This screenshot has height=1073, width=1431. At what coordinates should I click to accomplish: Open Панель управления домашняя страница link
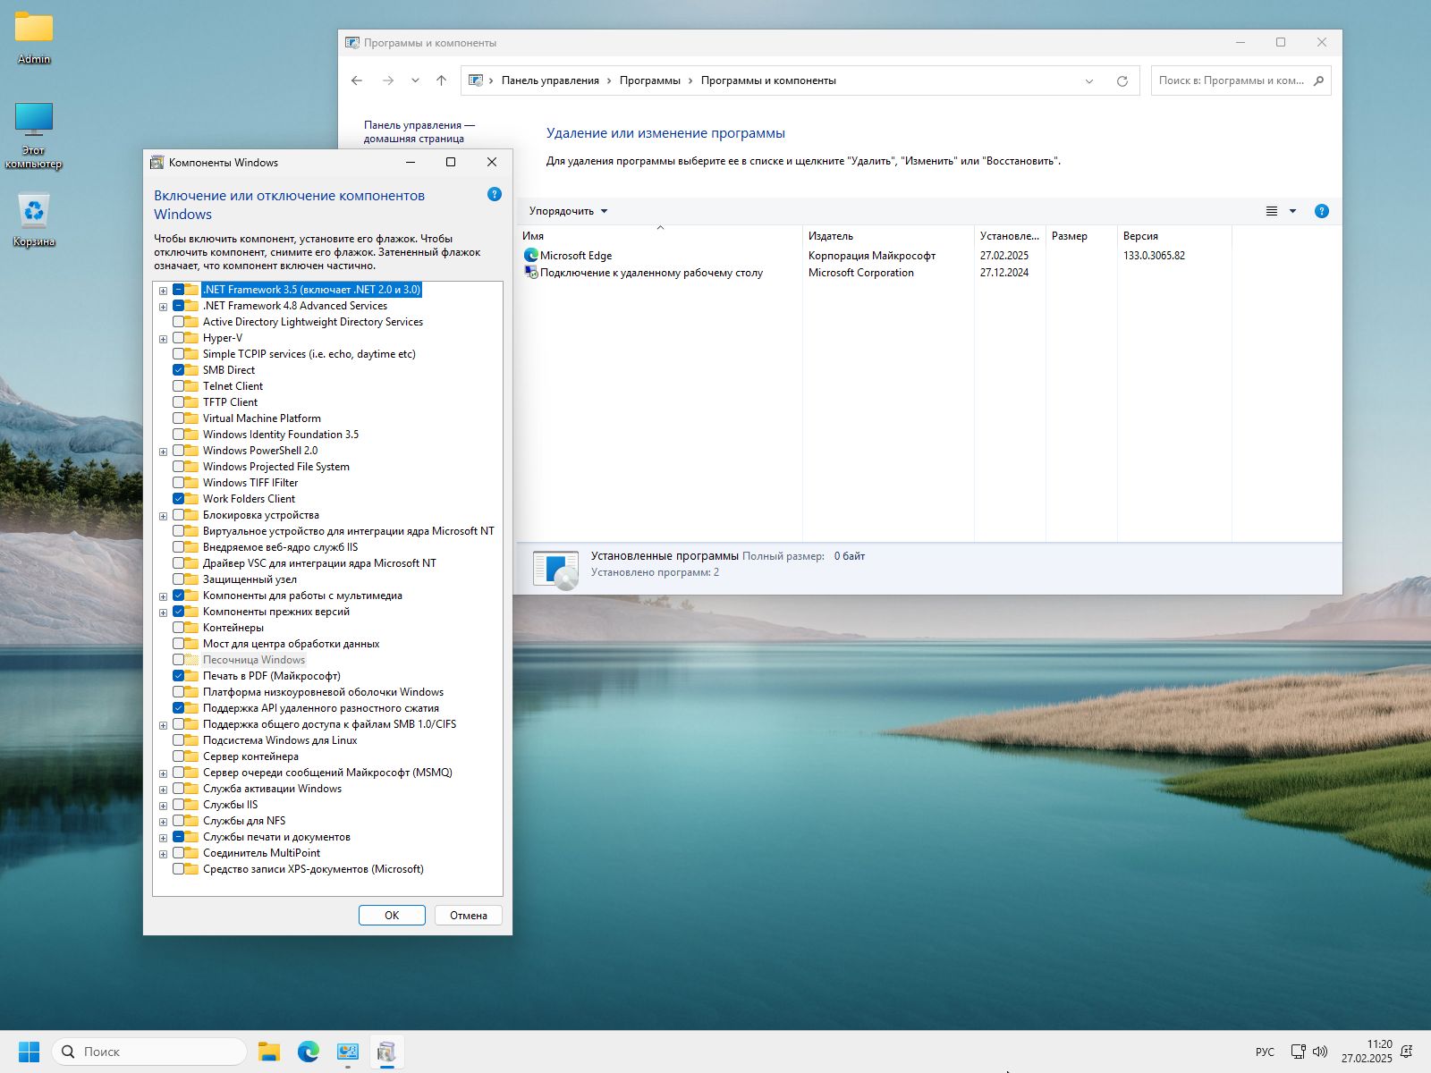pyautogui.click(x=419, y=131)
